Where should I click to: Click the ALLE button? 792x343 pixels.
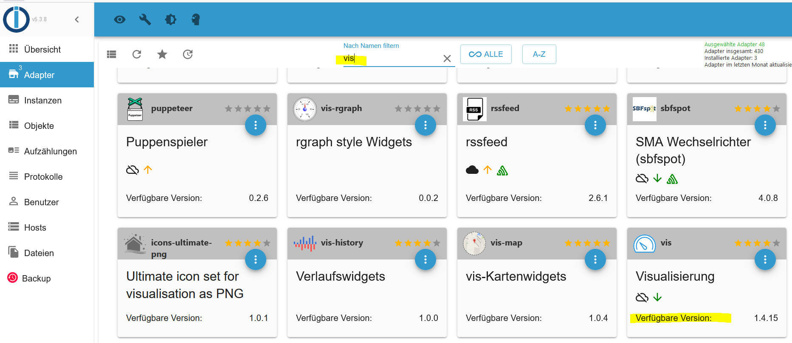[486, 54]
